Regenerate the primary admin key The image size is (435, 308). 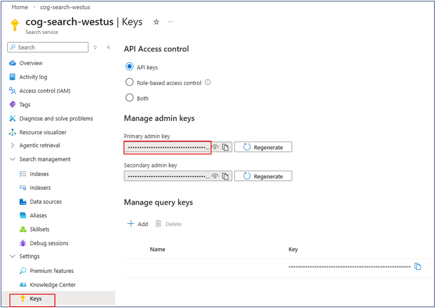pos(263,147)
